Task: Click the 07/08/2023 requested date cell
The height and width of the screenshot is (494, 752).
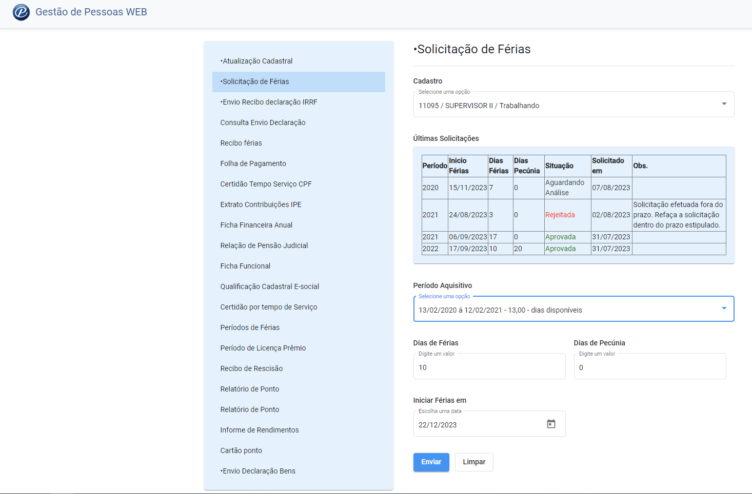Action: [x=611, y=188]
